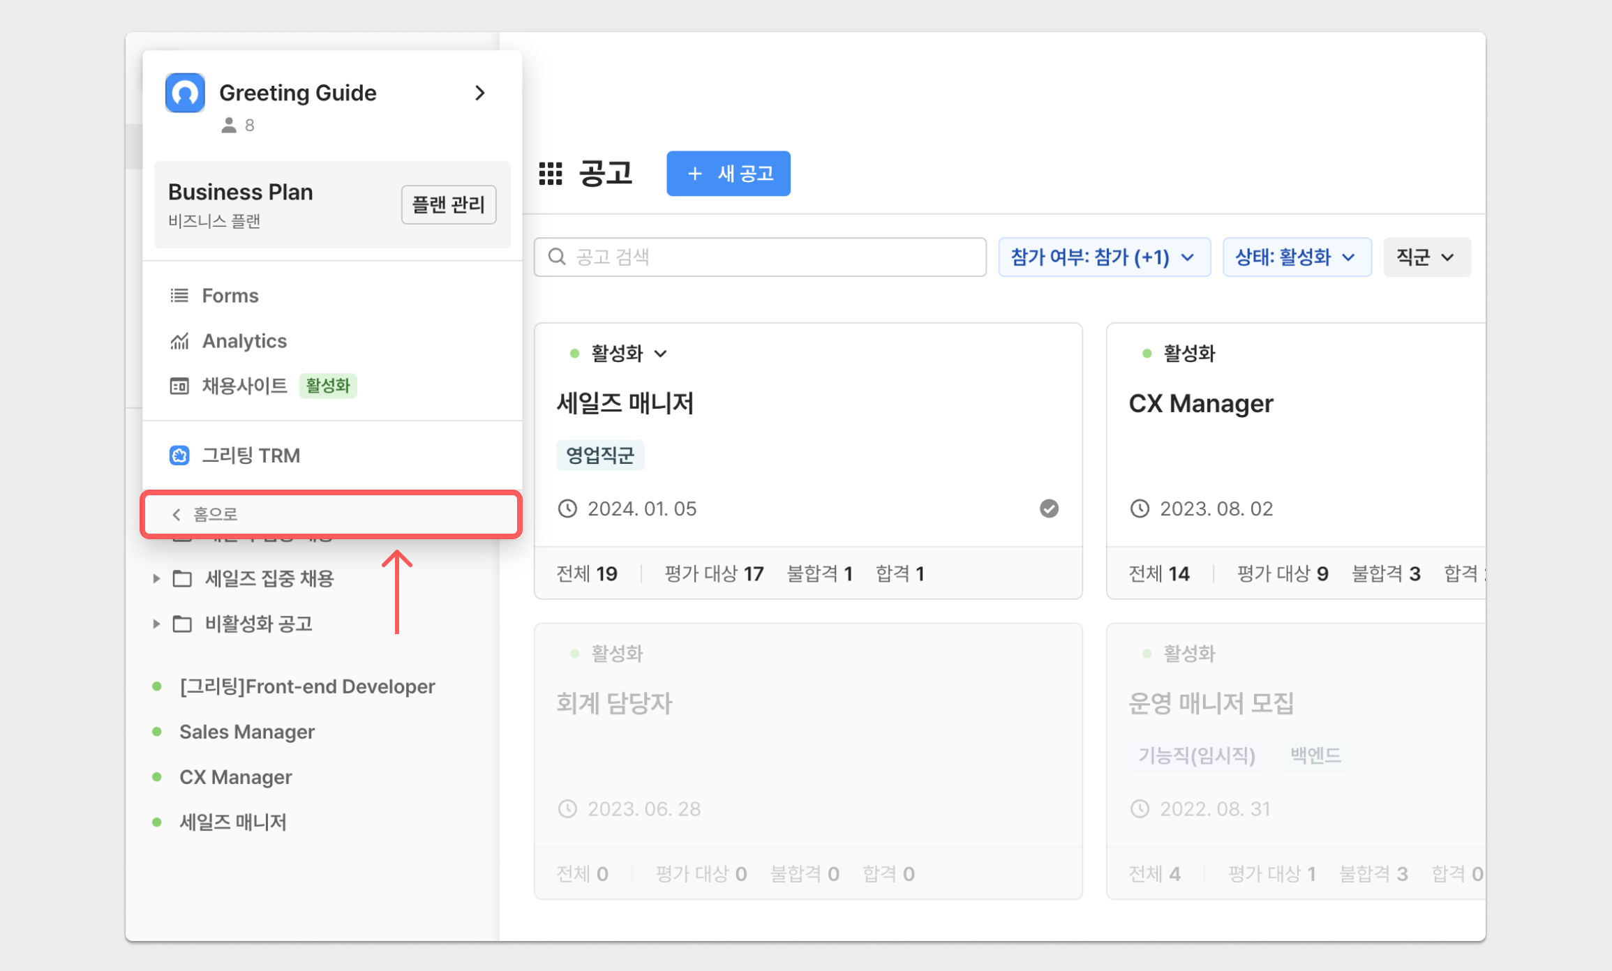Select the 세일즈 집중 채용 folder row
The width and height of the screenshot is (1612, 971).
pyautogui.click(x=313, y=578)
